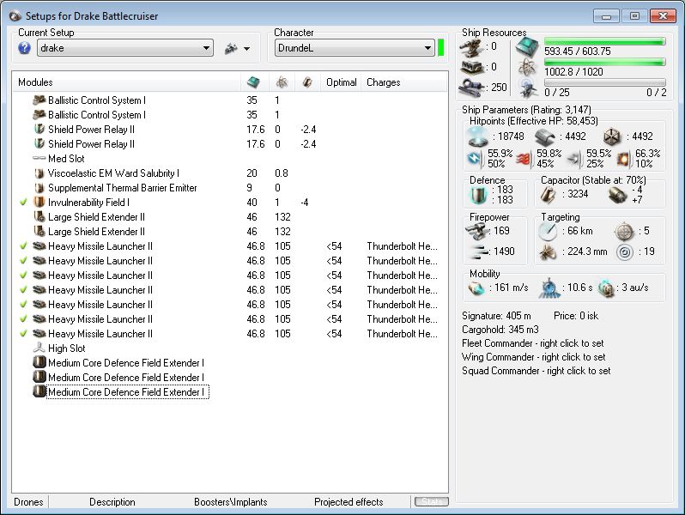This screenshot has height=515, width=685.
Task: Click the powergrid usage bar 1002.8 / 1020
Action: pyautogui.click(x=604, y=62)
